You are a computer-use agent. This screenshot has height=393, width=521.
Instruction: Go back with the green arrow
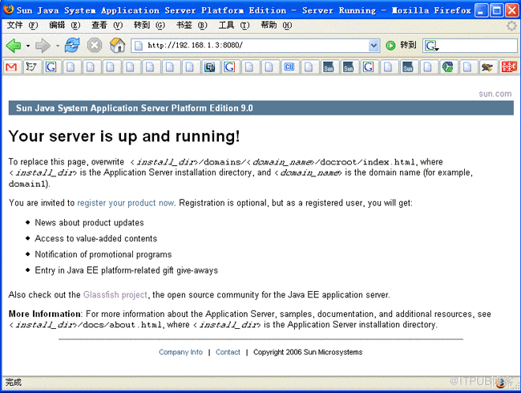14,45
